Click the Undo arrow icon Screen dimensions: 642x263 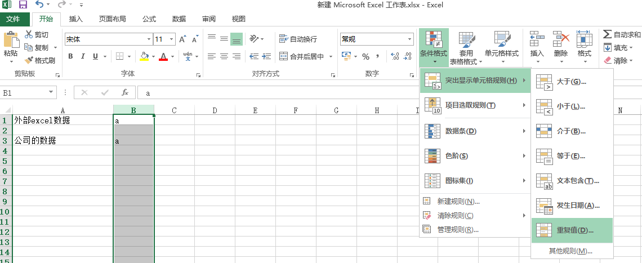[39, 5]
